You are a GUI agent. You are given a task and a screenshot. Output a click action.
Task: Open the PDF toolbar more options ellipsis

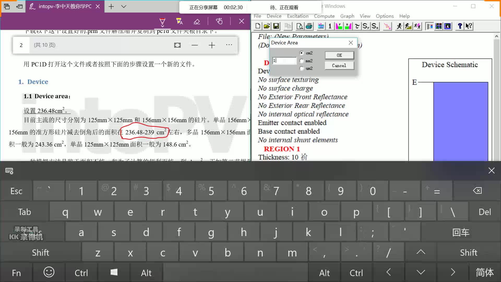point(229,45)
